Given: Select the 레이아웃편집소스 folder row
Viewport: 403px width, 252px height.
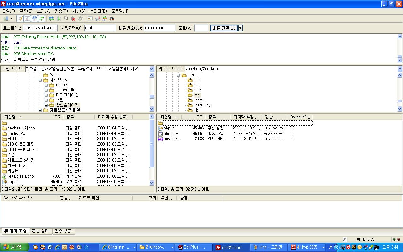Looking at the screenshot, I should (75, 149).
